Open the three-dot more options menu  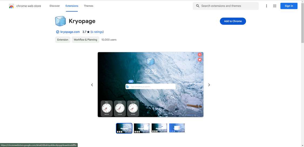(x=266, y=6)
